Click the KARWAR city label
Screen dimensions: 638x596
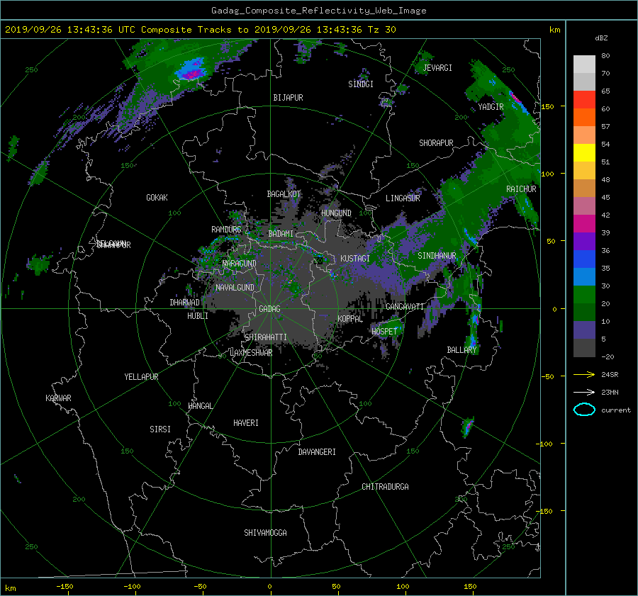pos(59,398)
